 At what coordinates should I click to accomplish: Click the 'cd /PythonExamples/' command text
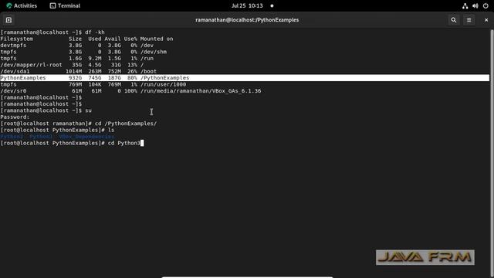(126, 124)
